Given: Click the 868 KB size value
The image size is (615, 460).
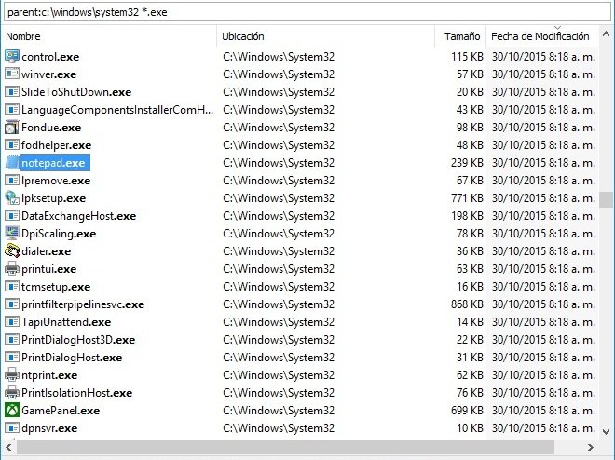Looking at the screenshot, I should point(467,304).
